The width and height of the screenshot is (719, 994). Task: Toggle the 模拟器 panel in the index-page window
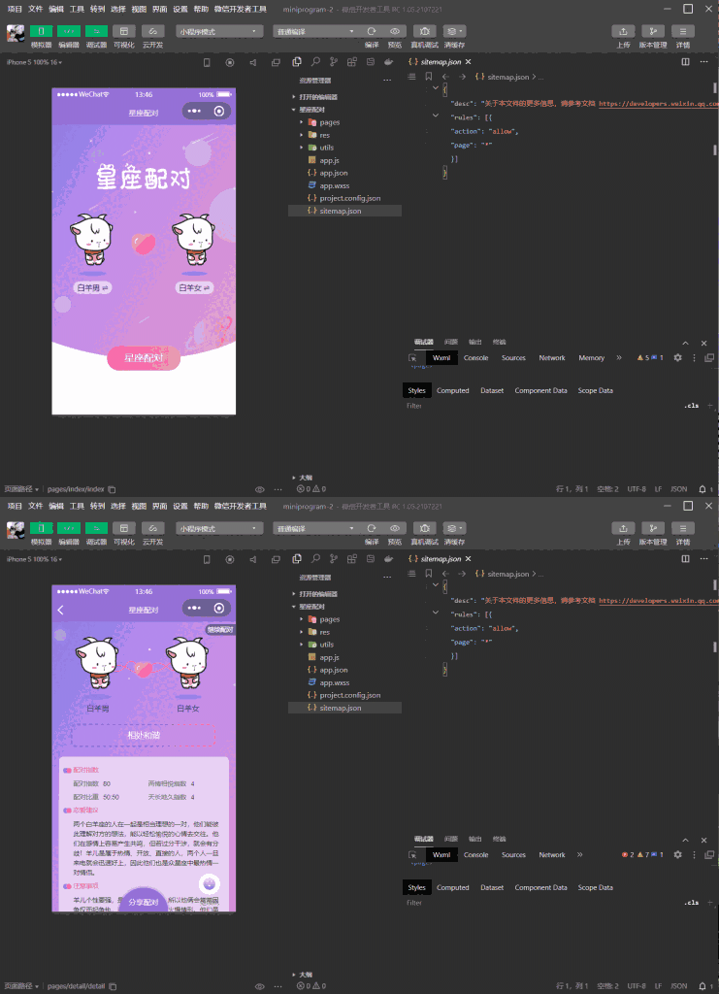click(x=41, y=31)
